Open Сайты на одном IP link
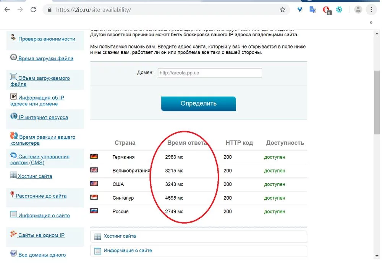Viewport: 382px width, 271px height. (x=41, y=235)
